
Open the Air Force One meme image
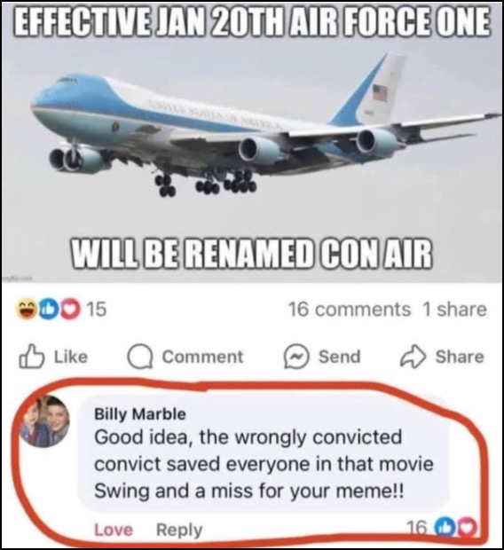coord(252,142)
